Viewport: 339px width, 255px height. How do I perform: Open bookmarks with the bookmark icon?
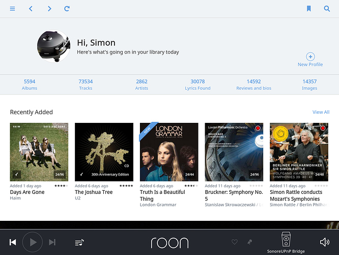309,9
